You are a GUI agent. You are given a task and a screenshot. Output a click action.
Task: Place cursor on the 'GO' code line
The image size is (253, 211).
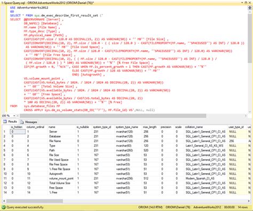point(12,12)
